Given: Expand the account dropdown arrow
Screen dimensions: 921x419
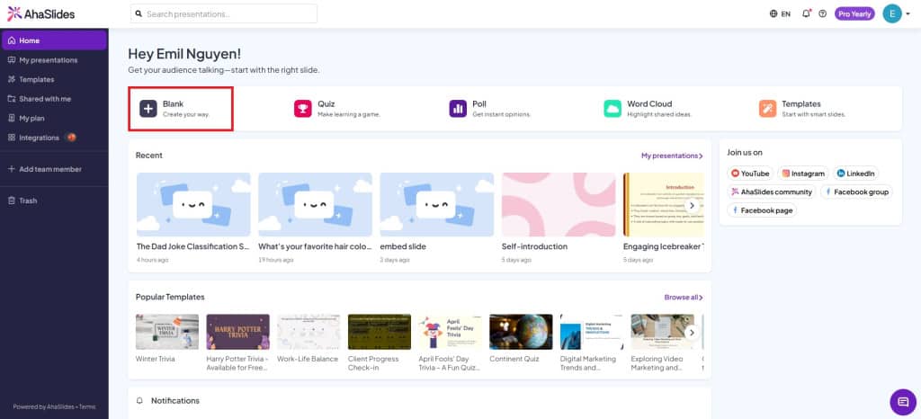Looking at the screenshot, I should (908, 14).
